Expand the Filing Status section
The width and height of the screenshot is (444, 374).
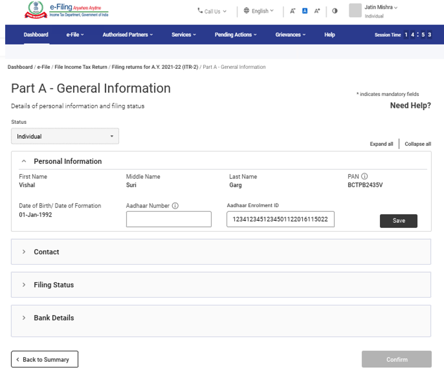24,285
